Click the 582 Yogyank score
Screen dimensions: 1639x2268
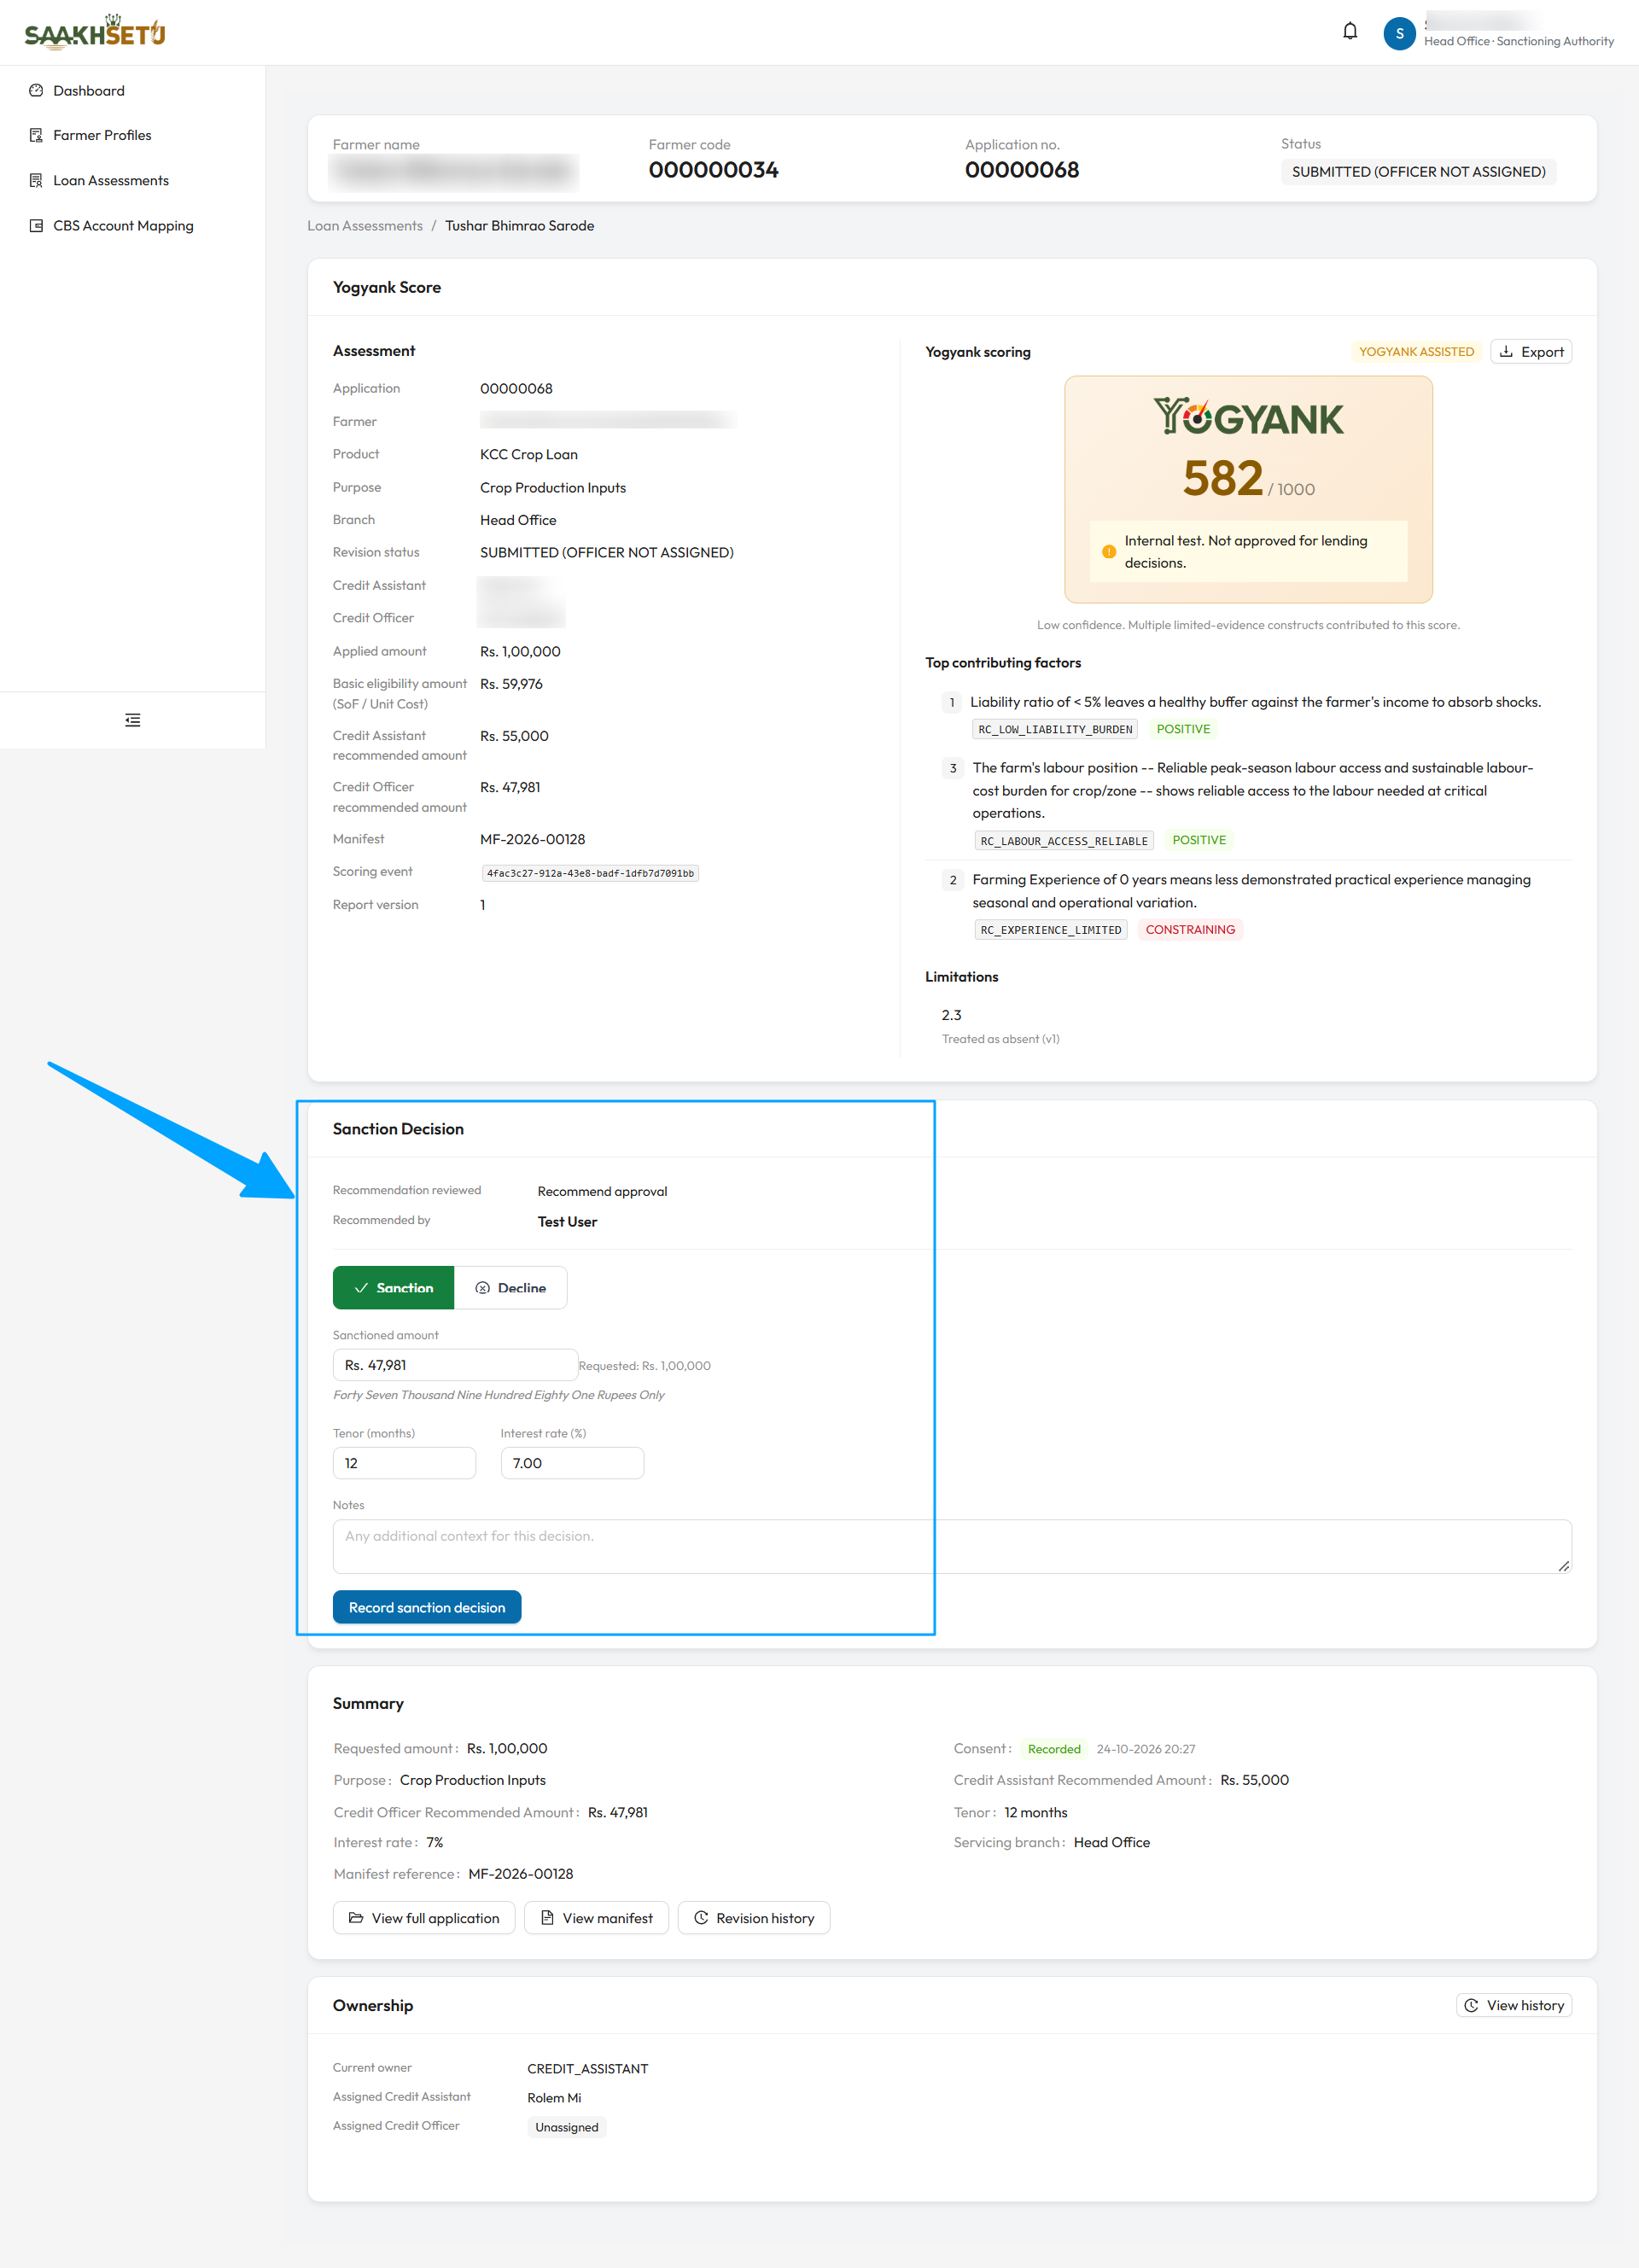(x=1223, y=478)
